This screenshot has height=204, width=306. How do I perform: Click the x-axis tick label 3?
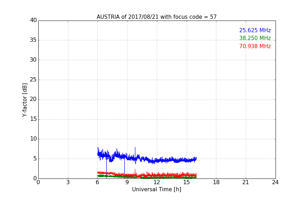tap(68, 182)
